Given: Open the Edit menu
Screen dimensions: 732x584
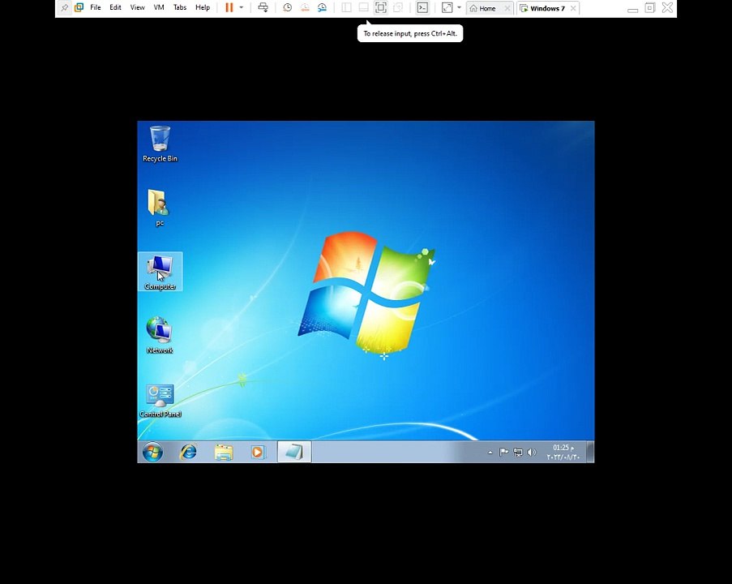Looking at the screenshot, I should tap(115, 7).
